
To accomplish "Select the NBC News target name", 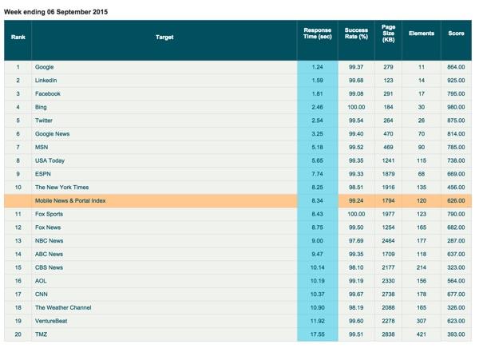I will [x=49, y=241].
